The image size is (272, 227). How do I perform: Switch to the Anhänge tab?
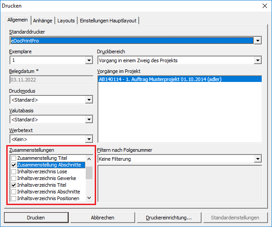[x=43, y=21]
